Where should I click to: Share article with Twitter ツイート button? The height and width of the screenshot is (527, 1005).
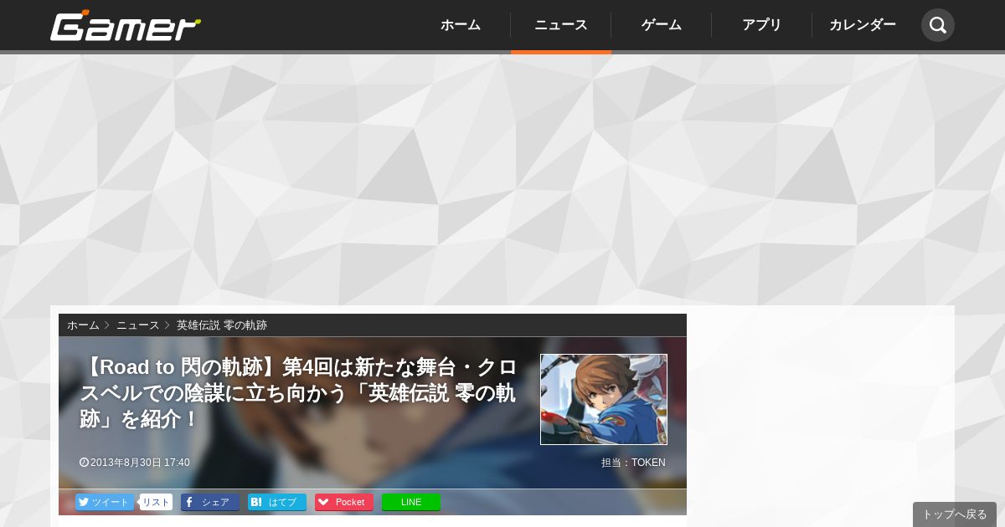105,502
